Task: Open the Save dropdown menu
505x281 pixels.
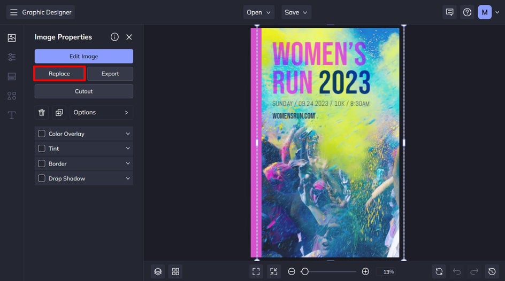Action: click(x=296, y=12)
